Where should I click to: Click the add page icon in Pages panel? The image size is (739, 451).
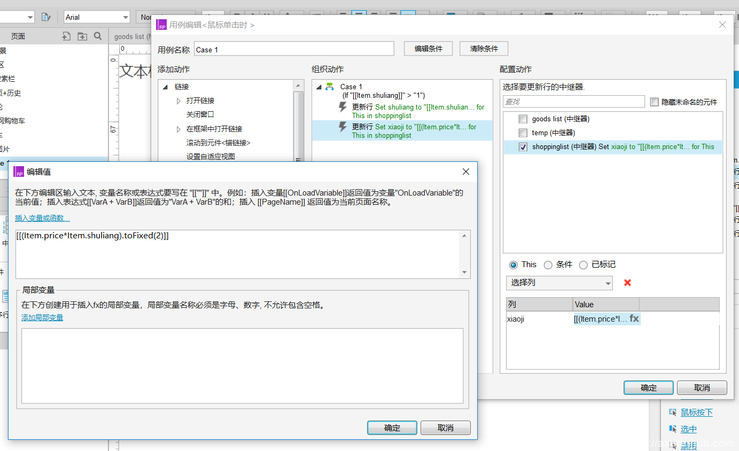tap(66, 36)
